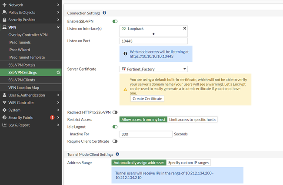The image size is (283, 185).
Task: Toggle the Enable SSL-VPN switch
Action: click(115, 21)
